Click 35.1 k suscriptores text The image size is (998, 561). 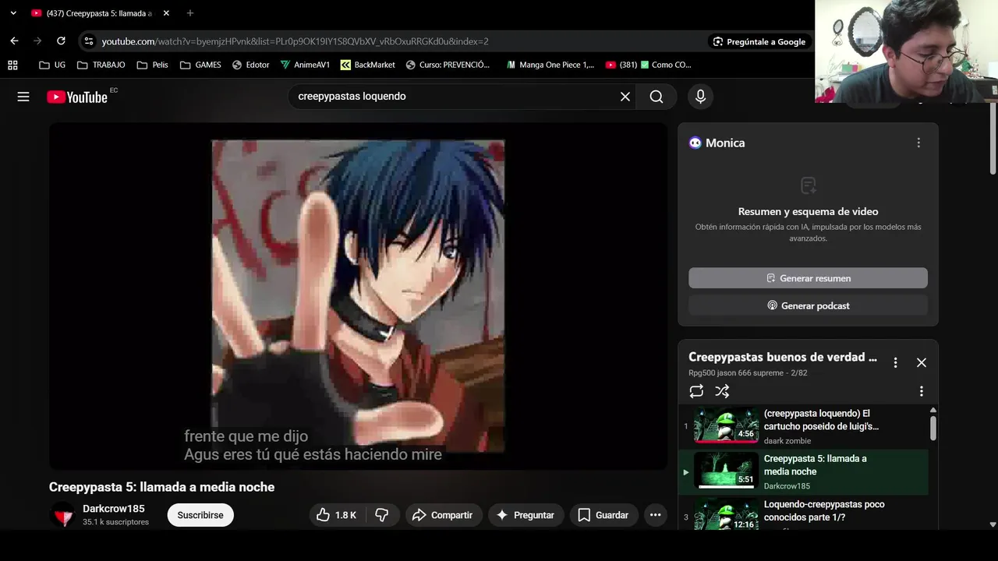115,522
